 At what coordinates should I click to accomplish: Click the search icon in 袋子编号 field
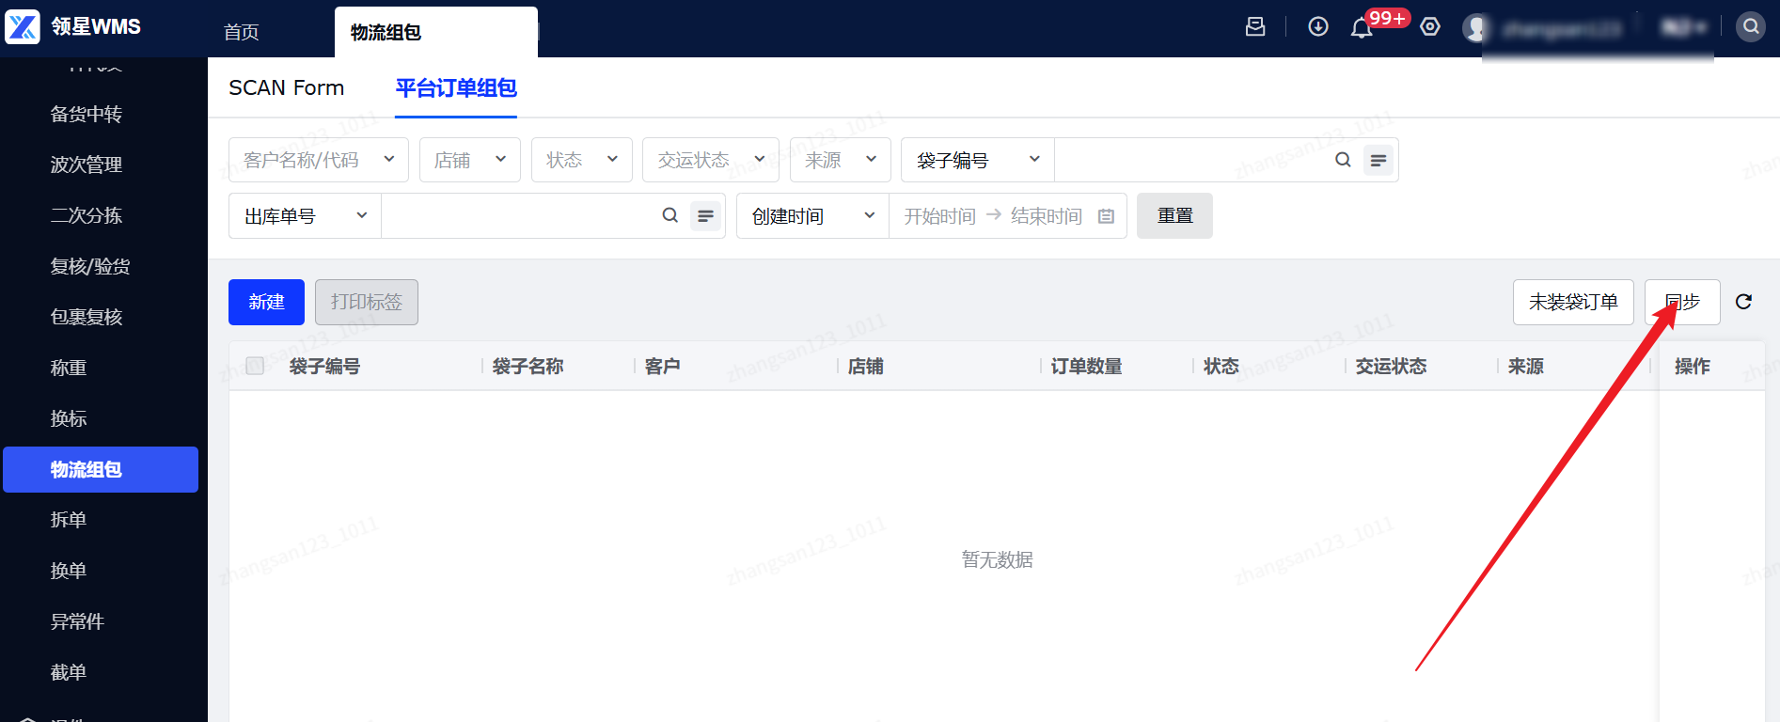[x=1343, y=160]
